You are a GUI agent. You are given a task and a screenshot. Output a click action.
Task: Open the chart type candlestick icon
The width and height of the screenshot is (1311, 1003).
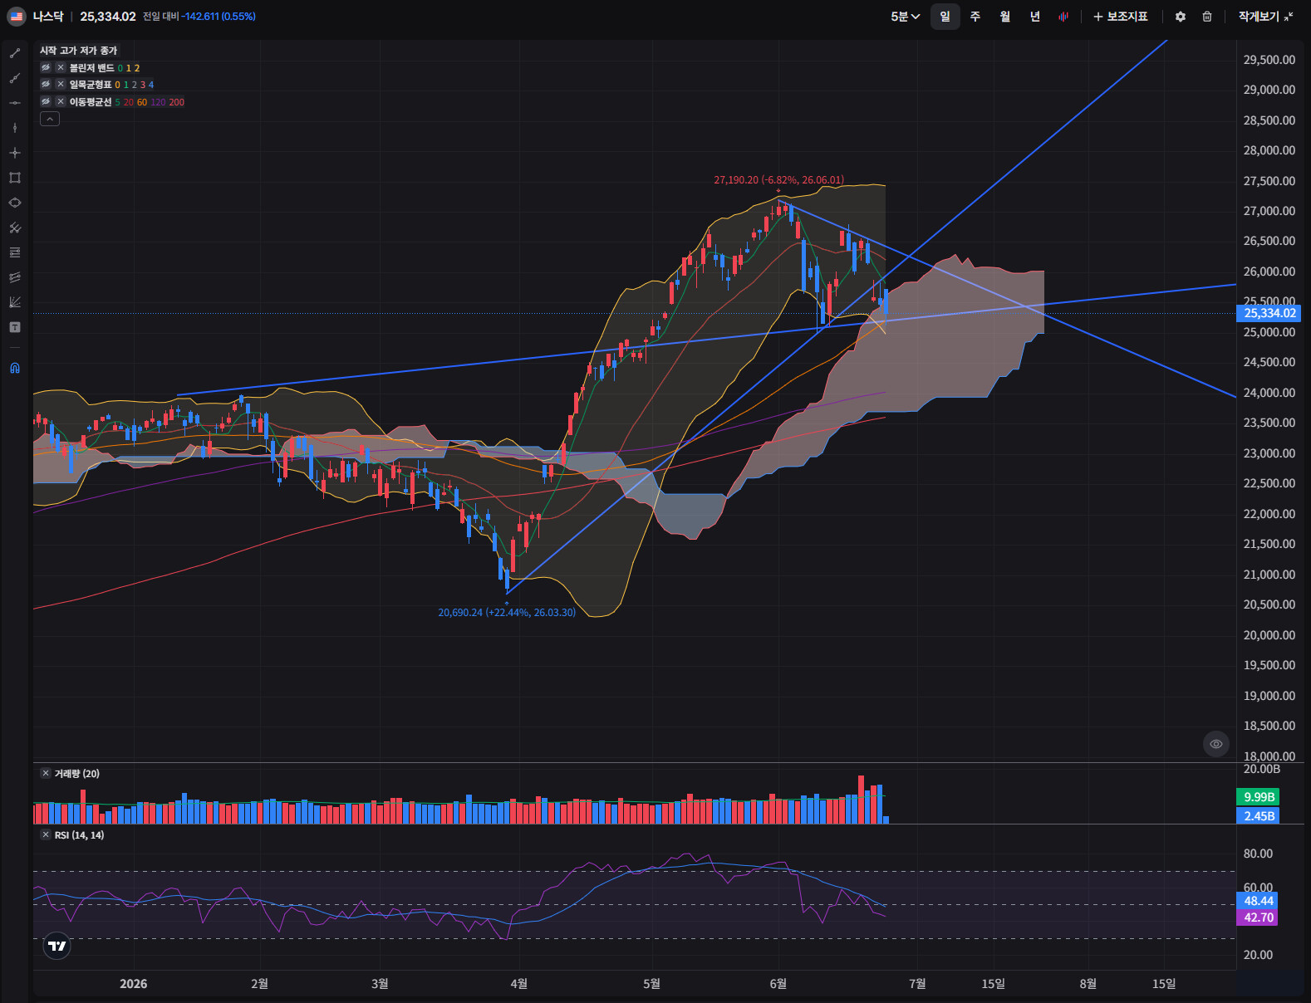[1063, 17]
